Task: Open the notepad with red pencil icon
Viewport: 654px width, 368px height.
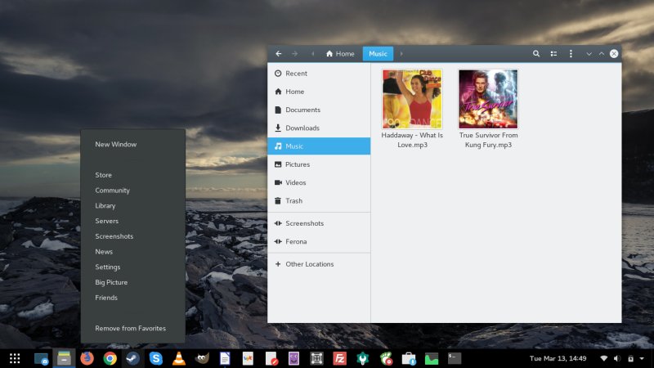Action: click(x=271, y=358)
